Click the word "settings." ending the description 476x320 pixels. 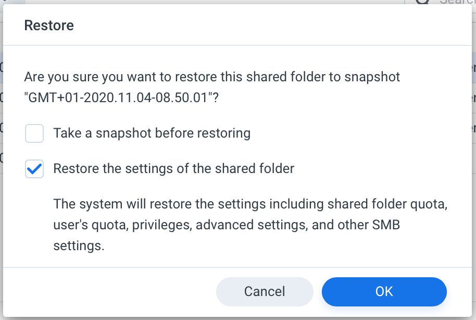(79, 245)
